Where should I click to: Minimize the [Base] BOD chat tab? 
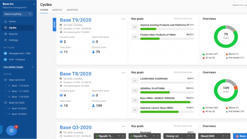pos(223,136)
